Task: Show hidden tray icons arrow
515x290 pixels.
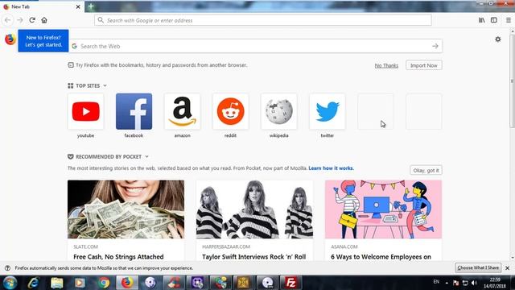Action: click(x=447, y=283)
